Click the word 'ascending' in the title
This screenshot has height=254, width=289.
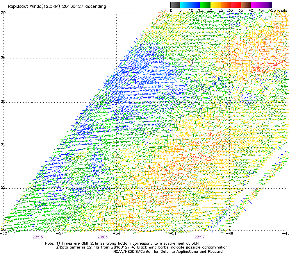96,7
